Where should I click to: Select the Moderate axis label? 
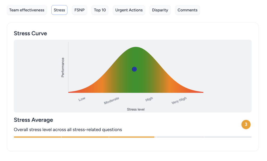coord(111,100)
